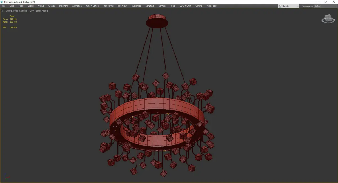Open the Scripting menu
This screenshot has height=183, width=338.
(150, 6)
